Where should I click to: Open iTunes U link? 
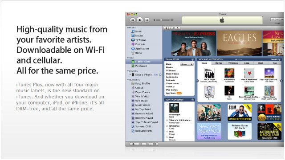(170, 87)
